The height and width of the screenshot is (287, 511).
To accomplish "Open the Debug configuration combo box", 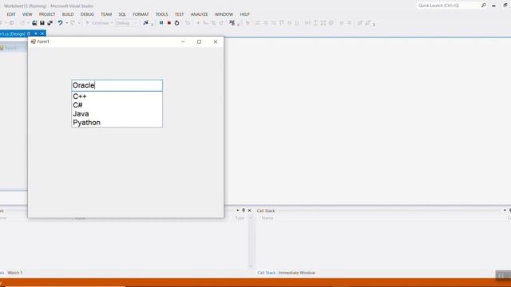I will [126, 23].
